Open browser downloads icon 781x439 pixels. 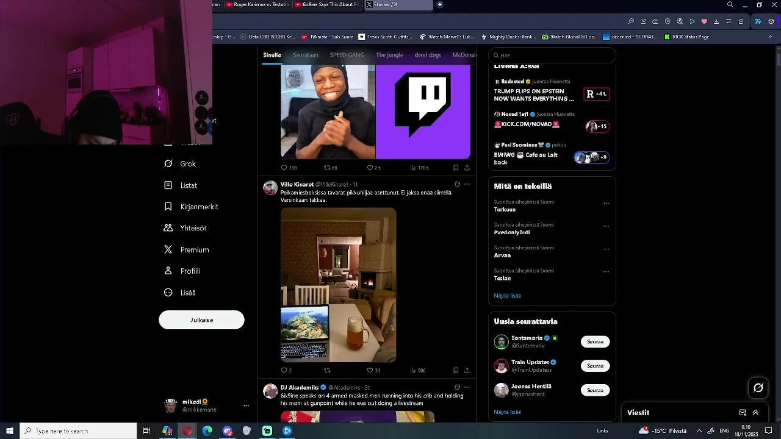(716, 21)
